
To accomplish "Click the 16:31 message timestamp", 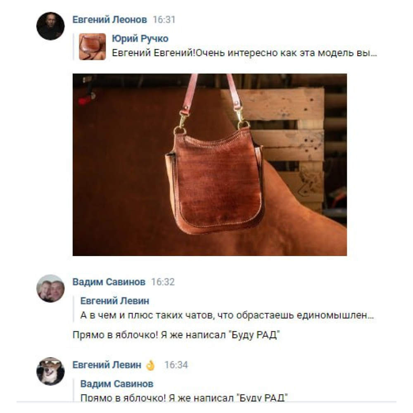I will (x=164, y=20).
